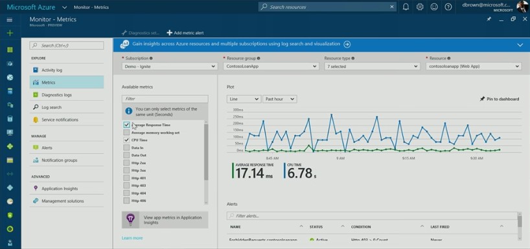
Task: Open the notifications bell icon
Action: [406, 6]
